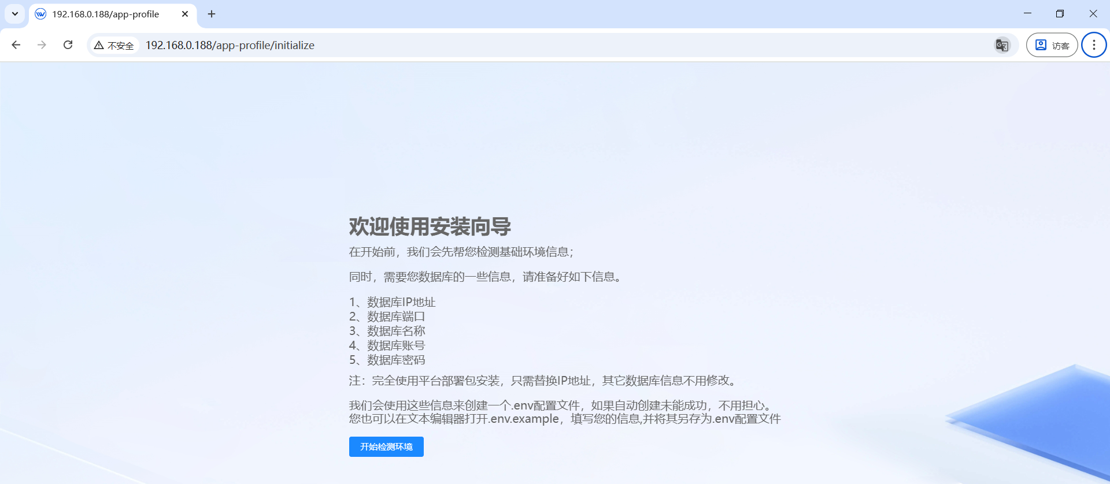Open the 不安全 site security info
Viewport: 1110px width, 484px height.
[x=114, y=45]
